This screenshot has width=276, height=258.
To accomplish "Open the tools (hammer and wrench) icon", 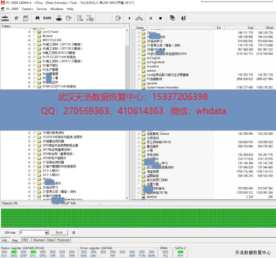I will coord(16,18).
